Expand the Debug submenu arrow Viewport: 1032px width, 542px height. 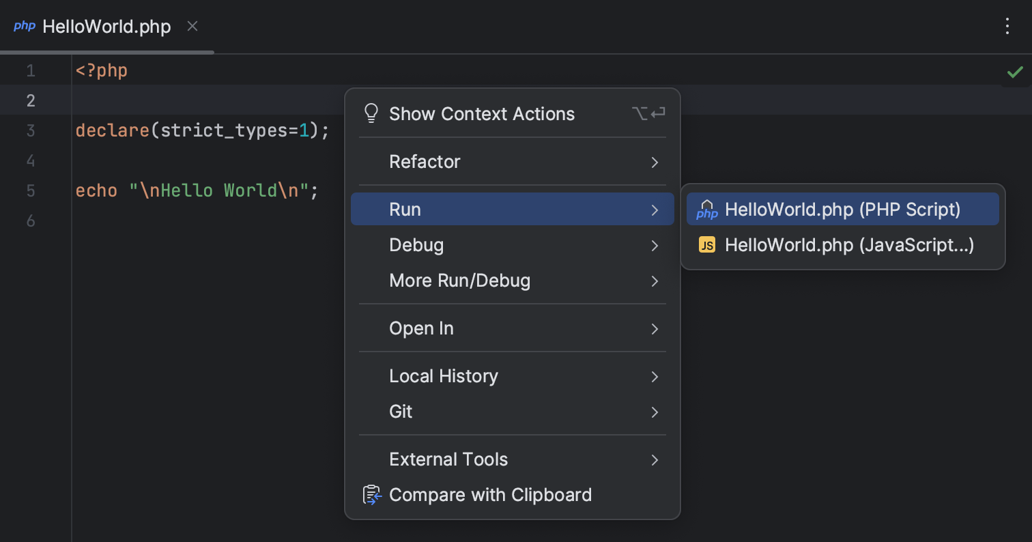tap(654, 245)
